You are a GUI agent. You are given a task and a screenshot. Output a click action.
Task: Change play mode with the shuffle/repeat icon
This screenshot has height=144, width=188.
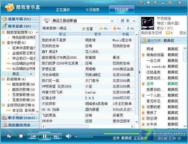(x=9, y=136)
